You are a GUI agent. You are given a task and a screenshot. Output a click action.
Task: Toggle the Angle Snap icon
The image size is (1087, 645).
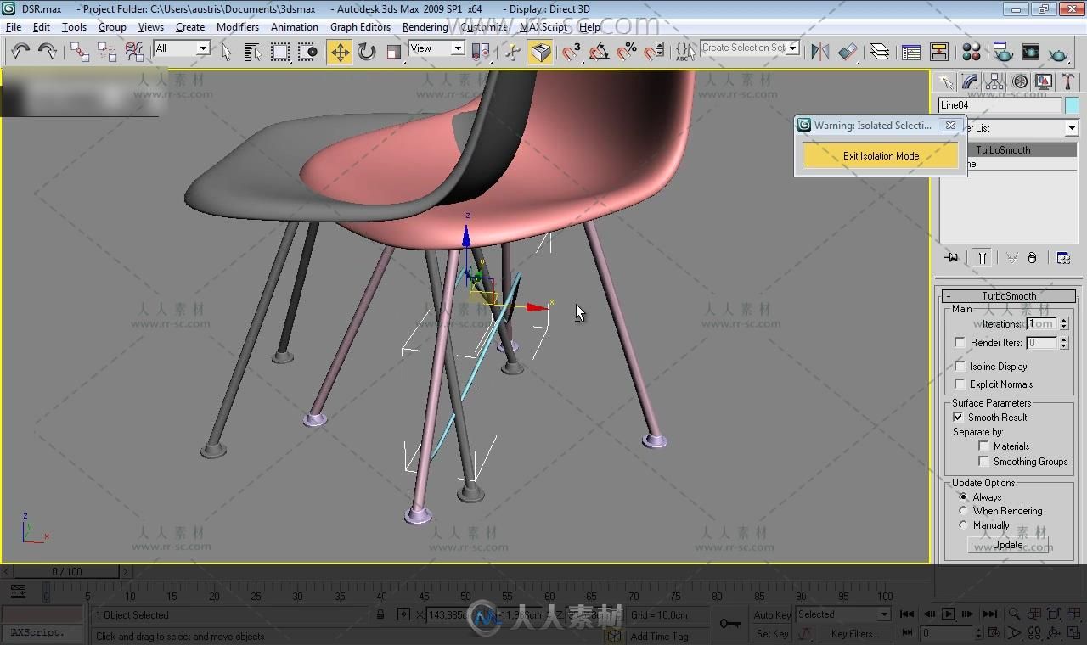(600, 52)
